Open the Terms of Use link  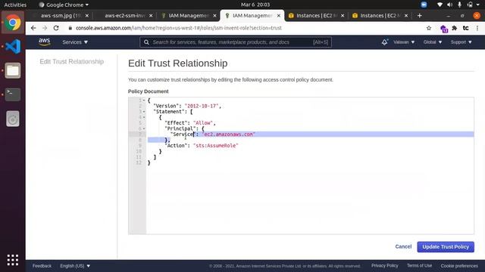tap(419, 265)
